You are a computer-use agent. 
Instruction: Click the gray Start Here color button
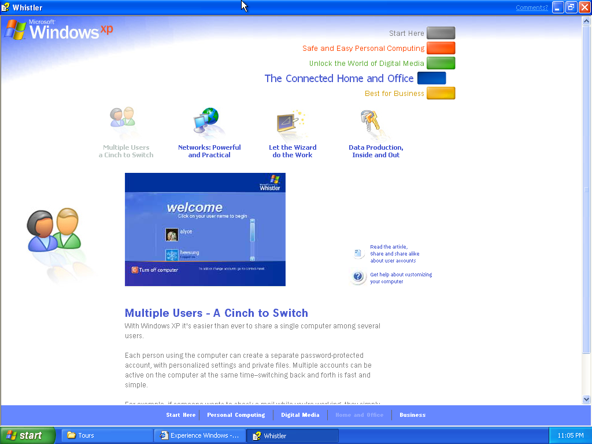441,33
